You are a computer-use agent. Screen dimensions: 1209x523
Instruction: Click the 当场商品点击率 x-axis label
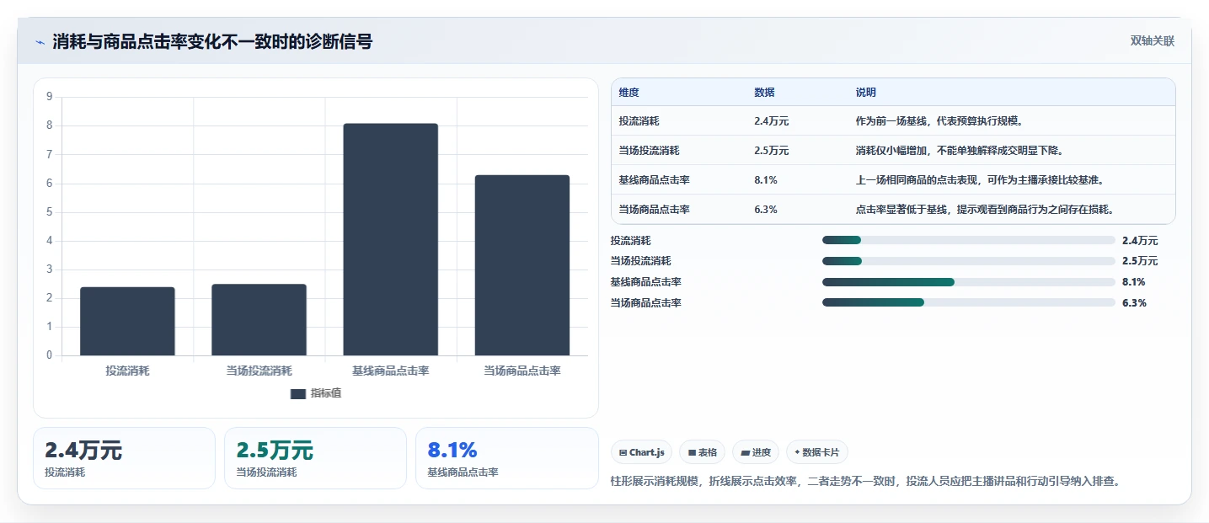[522, 371]
